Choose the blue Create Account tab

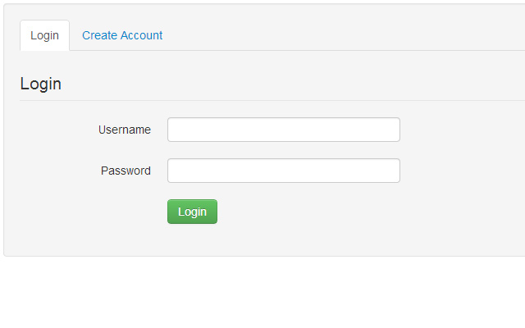coord(122,35)
